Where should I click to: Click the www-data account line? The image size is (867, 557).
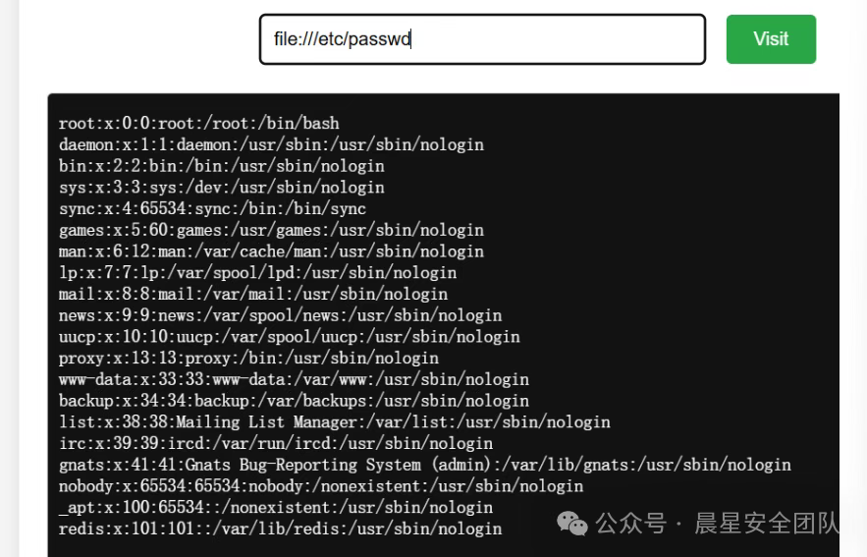tap(294, 379)
